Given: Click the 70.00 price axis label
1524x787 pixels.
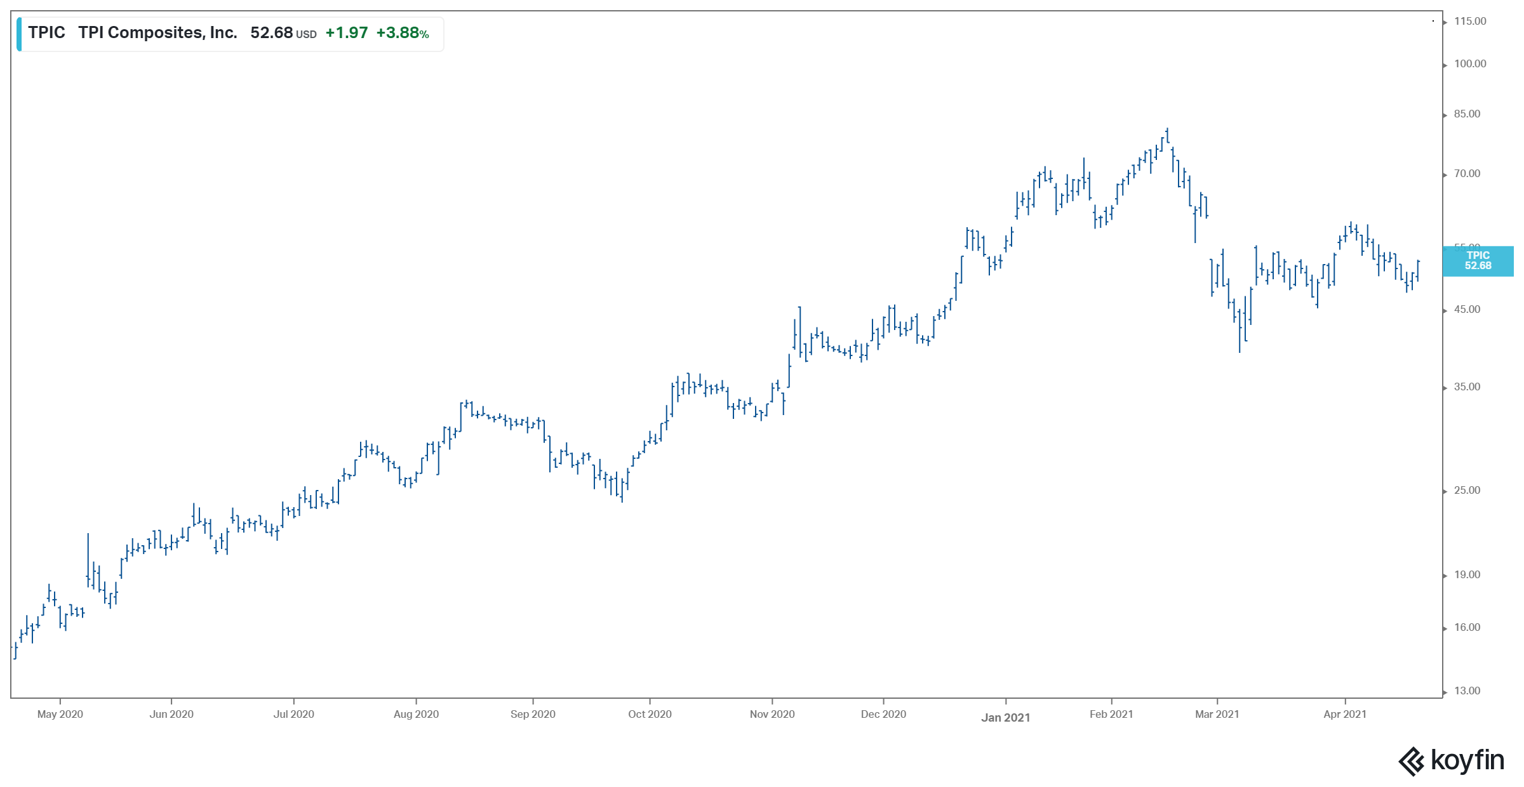Looking at the screenshot, I should pyautogui.click(x=1467, y=174).
